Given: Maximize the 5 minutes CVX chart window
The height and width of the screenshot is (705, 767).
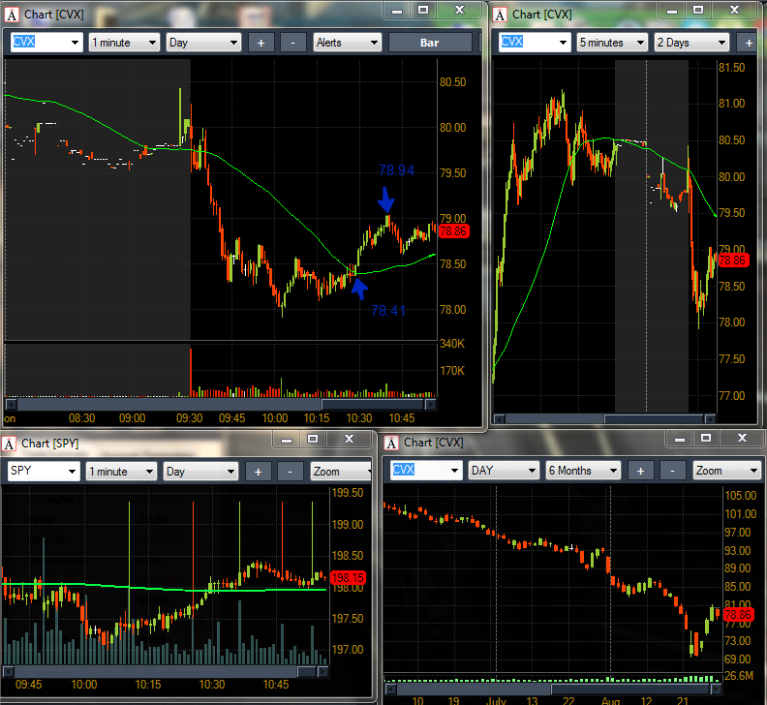Looking at the screenshot, I should point(698,11).
